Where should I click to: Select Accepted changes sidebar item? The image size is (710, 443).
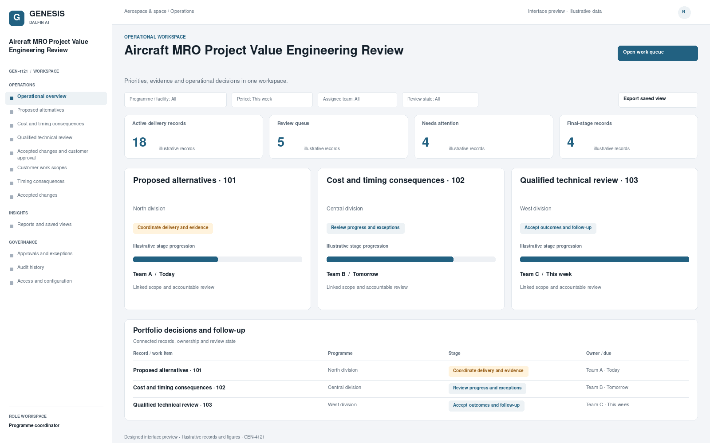(x=37, y=195)
